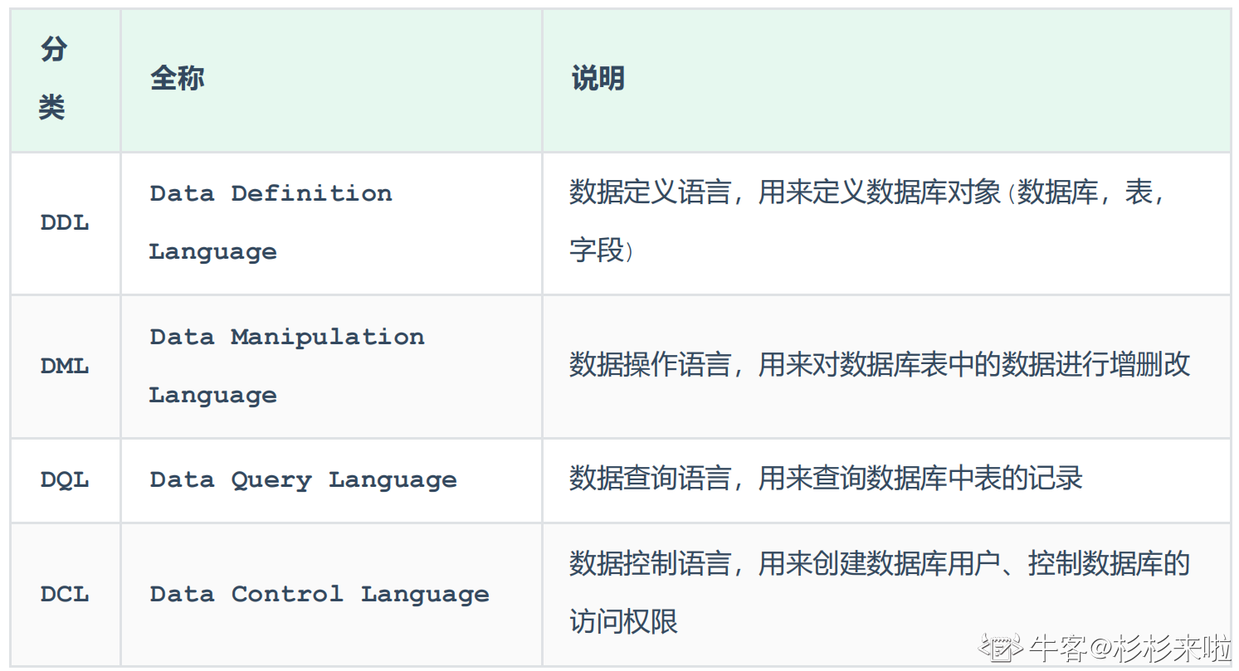Select the DQL cell

[66, 480]
